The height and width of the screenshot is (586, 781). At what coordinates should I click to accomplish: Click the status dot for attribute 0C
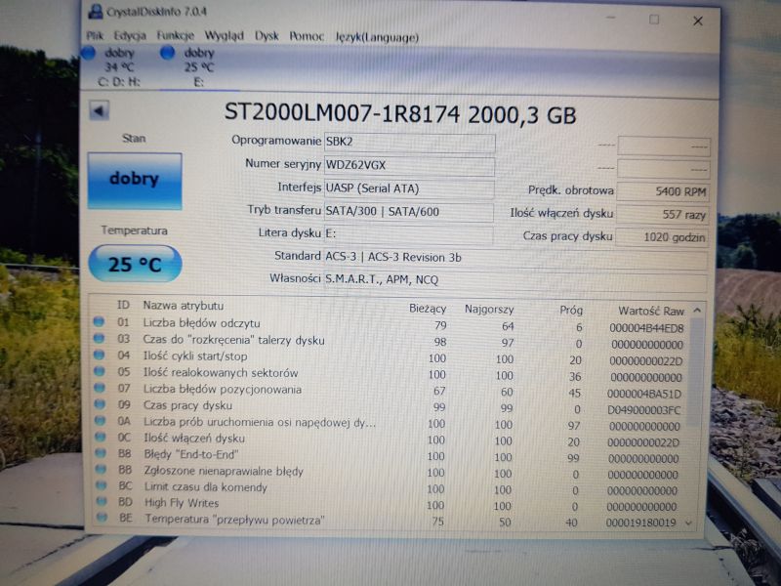coord(101,437)
